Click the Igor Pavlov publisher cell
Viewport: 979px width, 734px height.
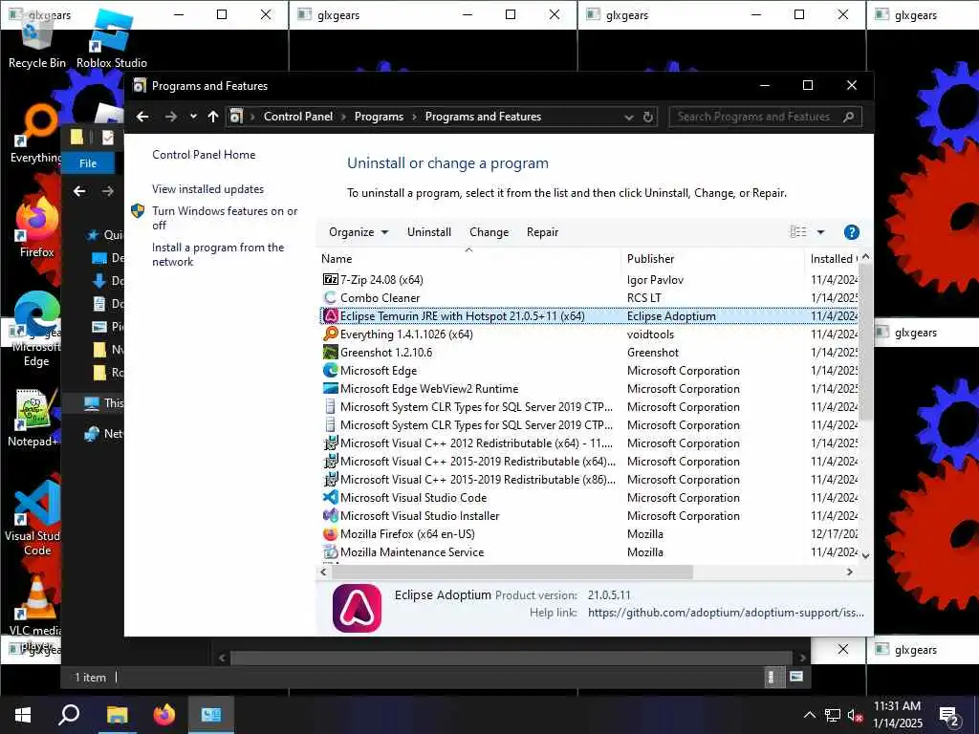pos(655,280)
